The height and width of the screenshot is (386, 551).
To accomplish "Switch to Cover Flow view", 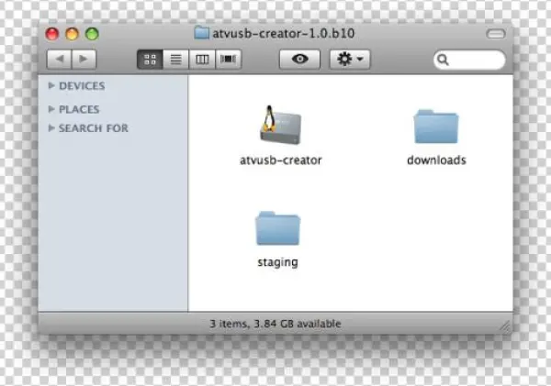I will coord(228,60).
